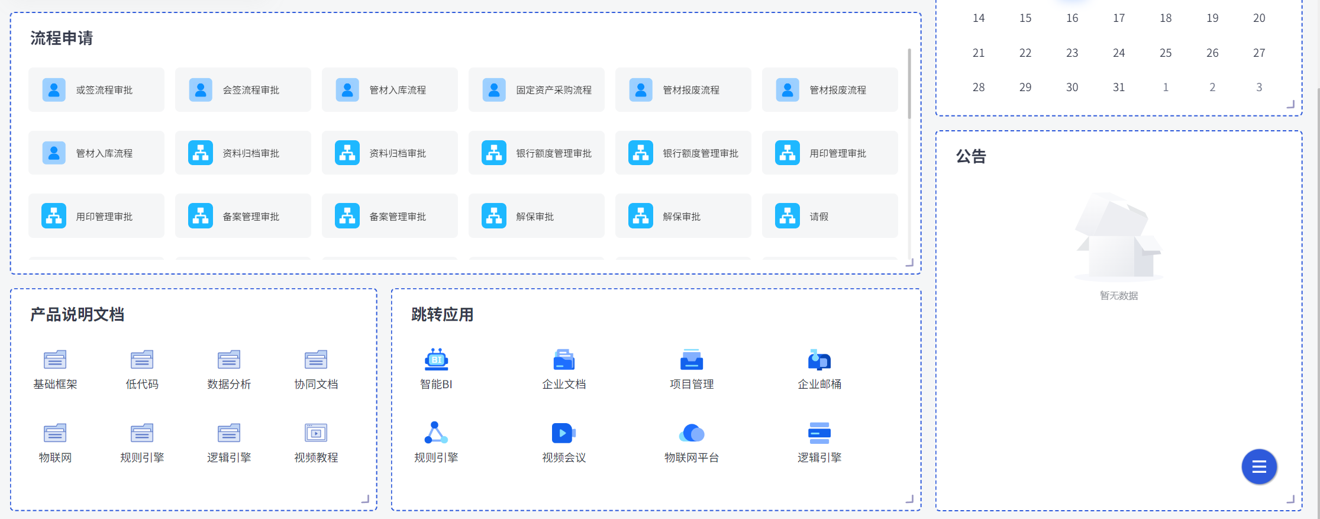Click the 跳转应用 panel corner resize handle
This screenshot has height=519, width=1320.
(910, 499)
